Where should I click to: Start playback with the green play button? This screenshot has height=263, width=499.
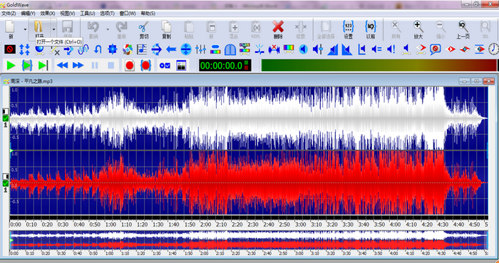point(11,66)
